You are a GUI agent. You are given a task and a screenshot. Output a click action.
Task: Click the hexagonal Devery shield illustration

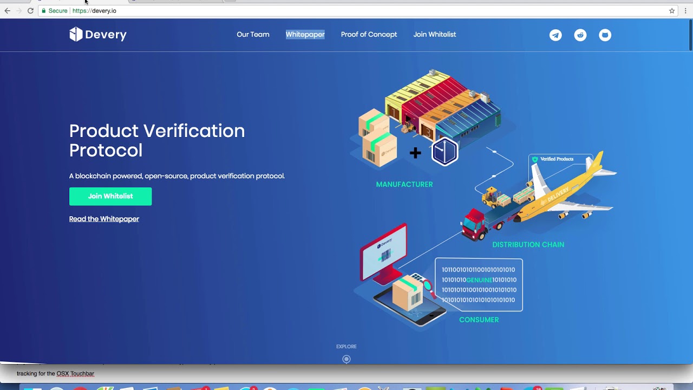pyautogui.click(x=445, y=152)
